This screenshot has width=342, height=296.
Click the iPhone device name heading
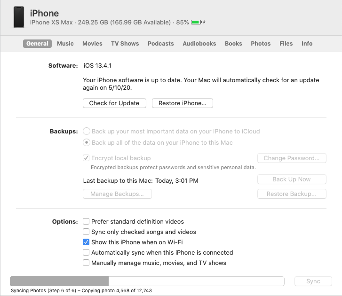point(44,13)
